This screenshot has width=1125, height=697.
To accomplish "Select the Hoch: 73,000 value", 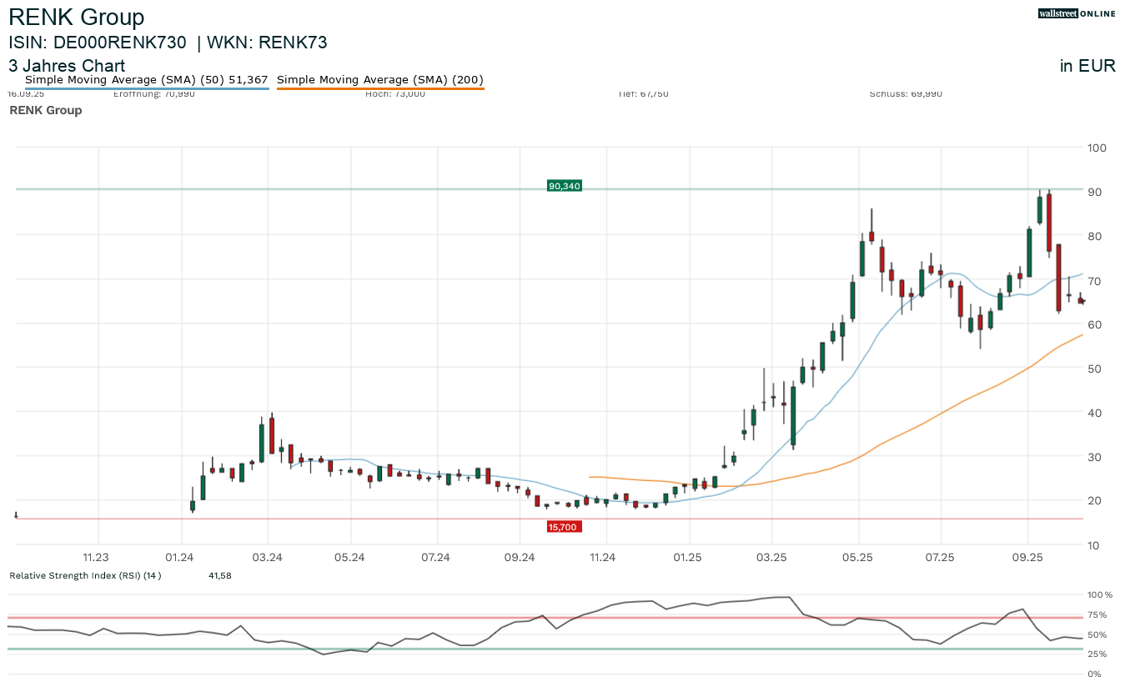I will [x=395, y=93].
